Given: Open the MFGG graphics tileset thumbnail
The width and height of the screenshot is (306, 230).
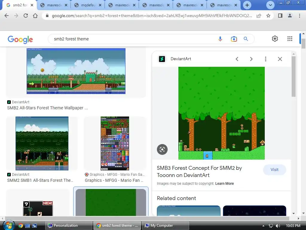Looking at the screenshot, I should point(115,143).
